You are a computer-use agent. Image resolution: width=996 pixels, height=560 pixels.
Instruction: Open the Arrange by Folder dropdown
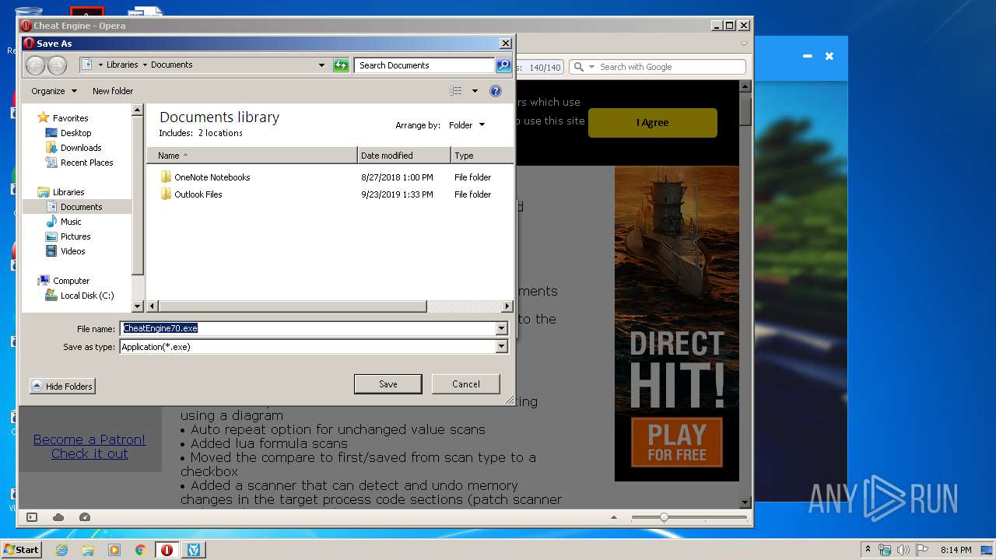point(466,125)
